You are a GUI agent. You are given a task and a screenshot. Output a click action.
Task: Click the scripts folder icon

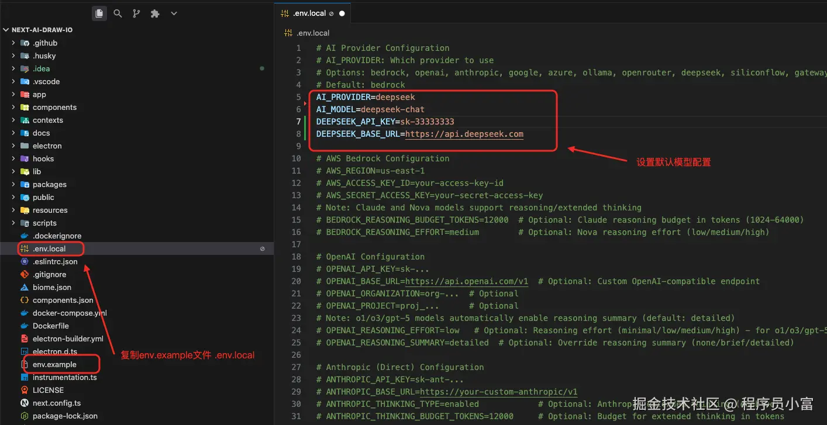25,223
